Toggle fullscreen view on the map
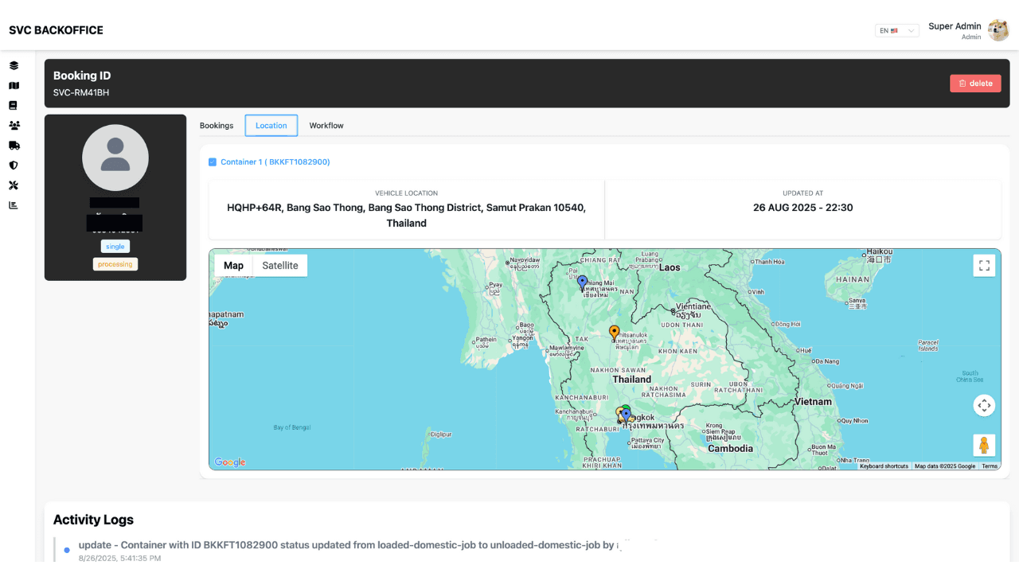Viewport: 1019px width, 573px height. [x=984, y=266]
